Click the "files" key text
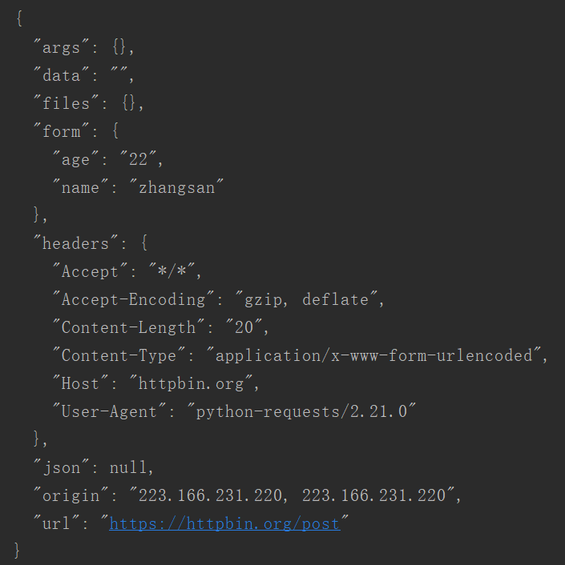The height and width of the screenshot is (565, 565). click(66, 103)
